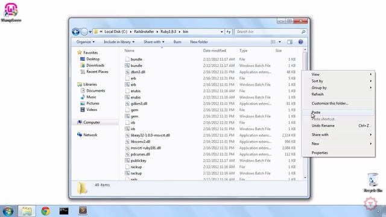Select the gdbm3.dll file icon
386x217 pixels.
tap(127, 104)
